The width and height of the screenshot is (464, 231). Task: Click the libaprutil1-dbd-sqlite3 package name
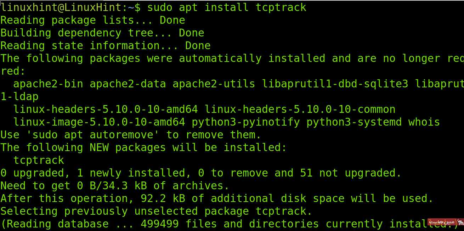(x=335, y=83)
